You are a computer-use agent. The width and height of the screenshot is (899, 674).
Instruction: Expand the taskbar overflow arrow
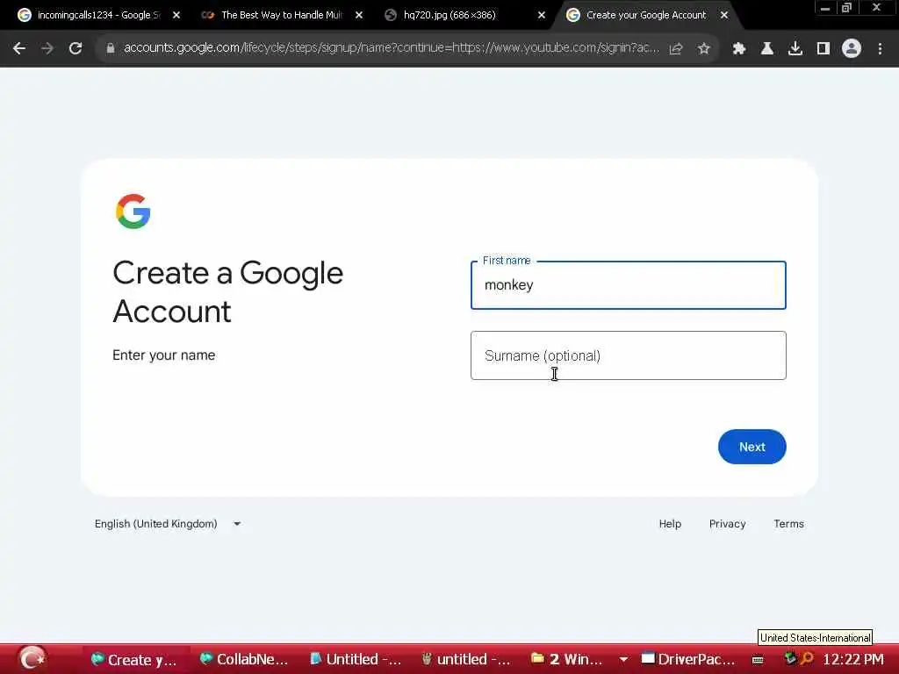[623, 660]
